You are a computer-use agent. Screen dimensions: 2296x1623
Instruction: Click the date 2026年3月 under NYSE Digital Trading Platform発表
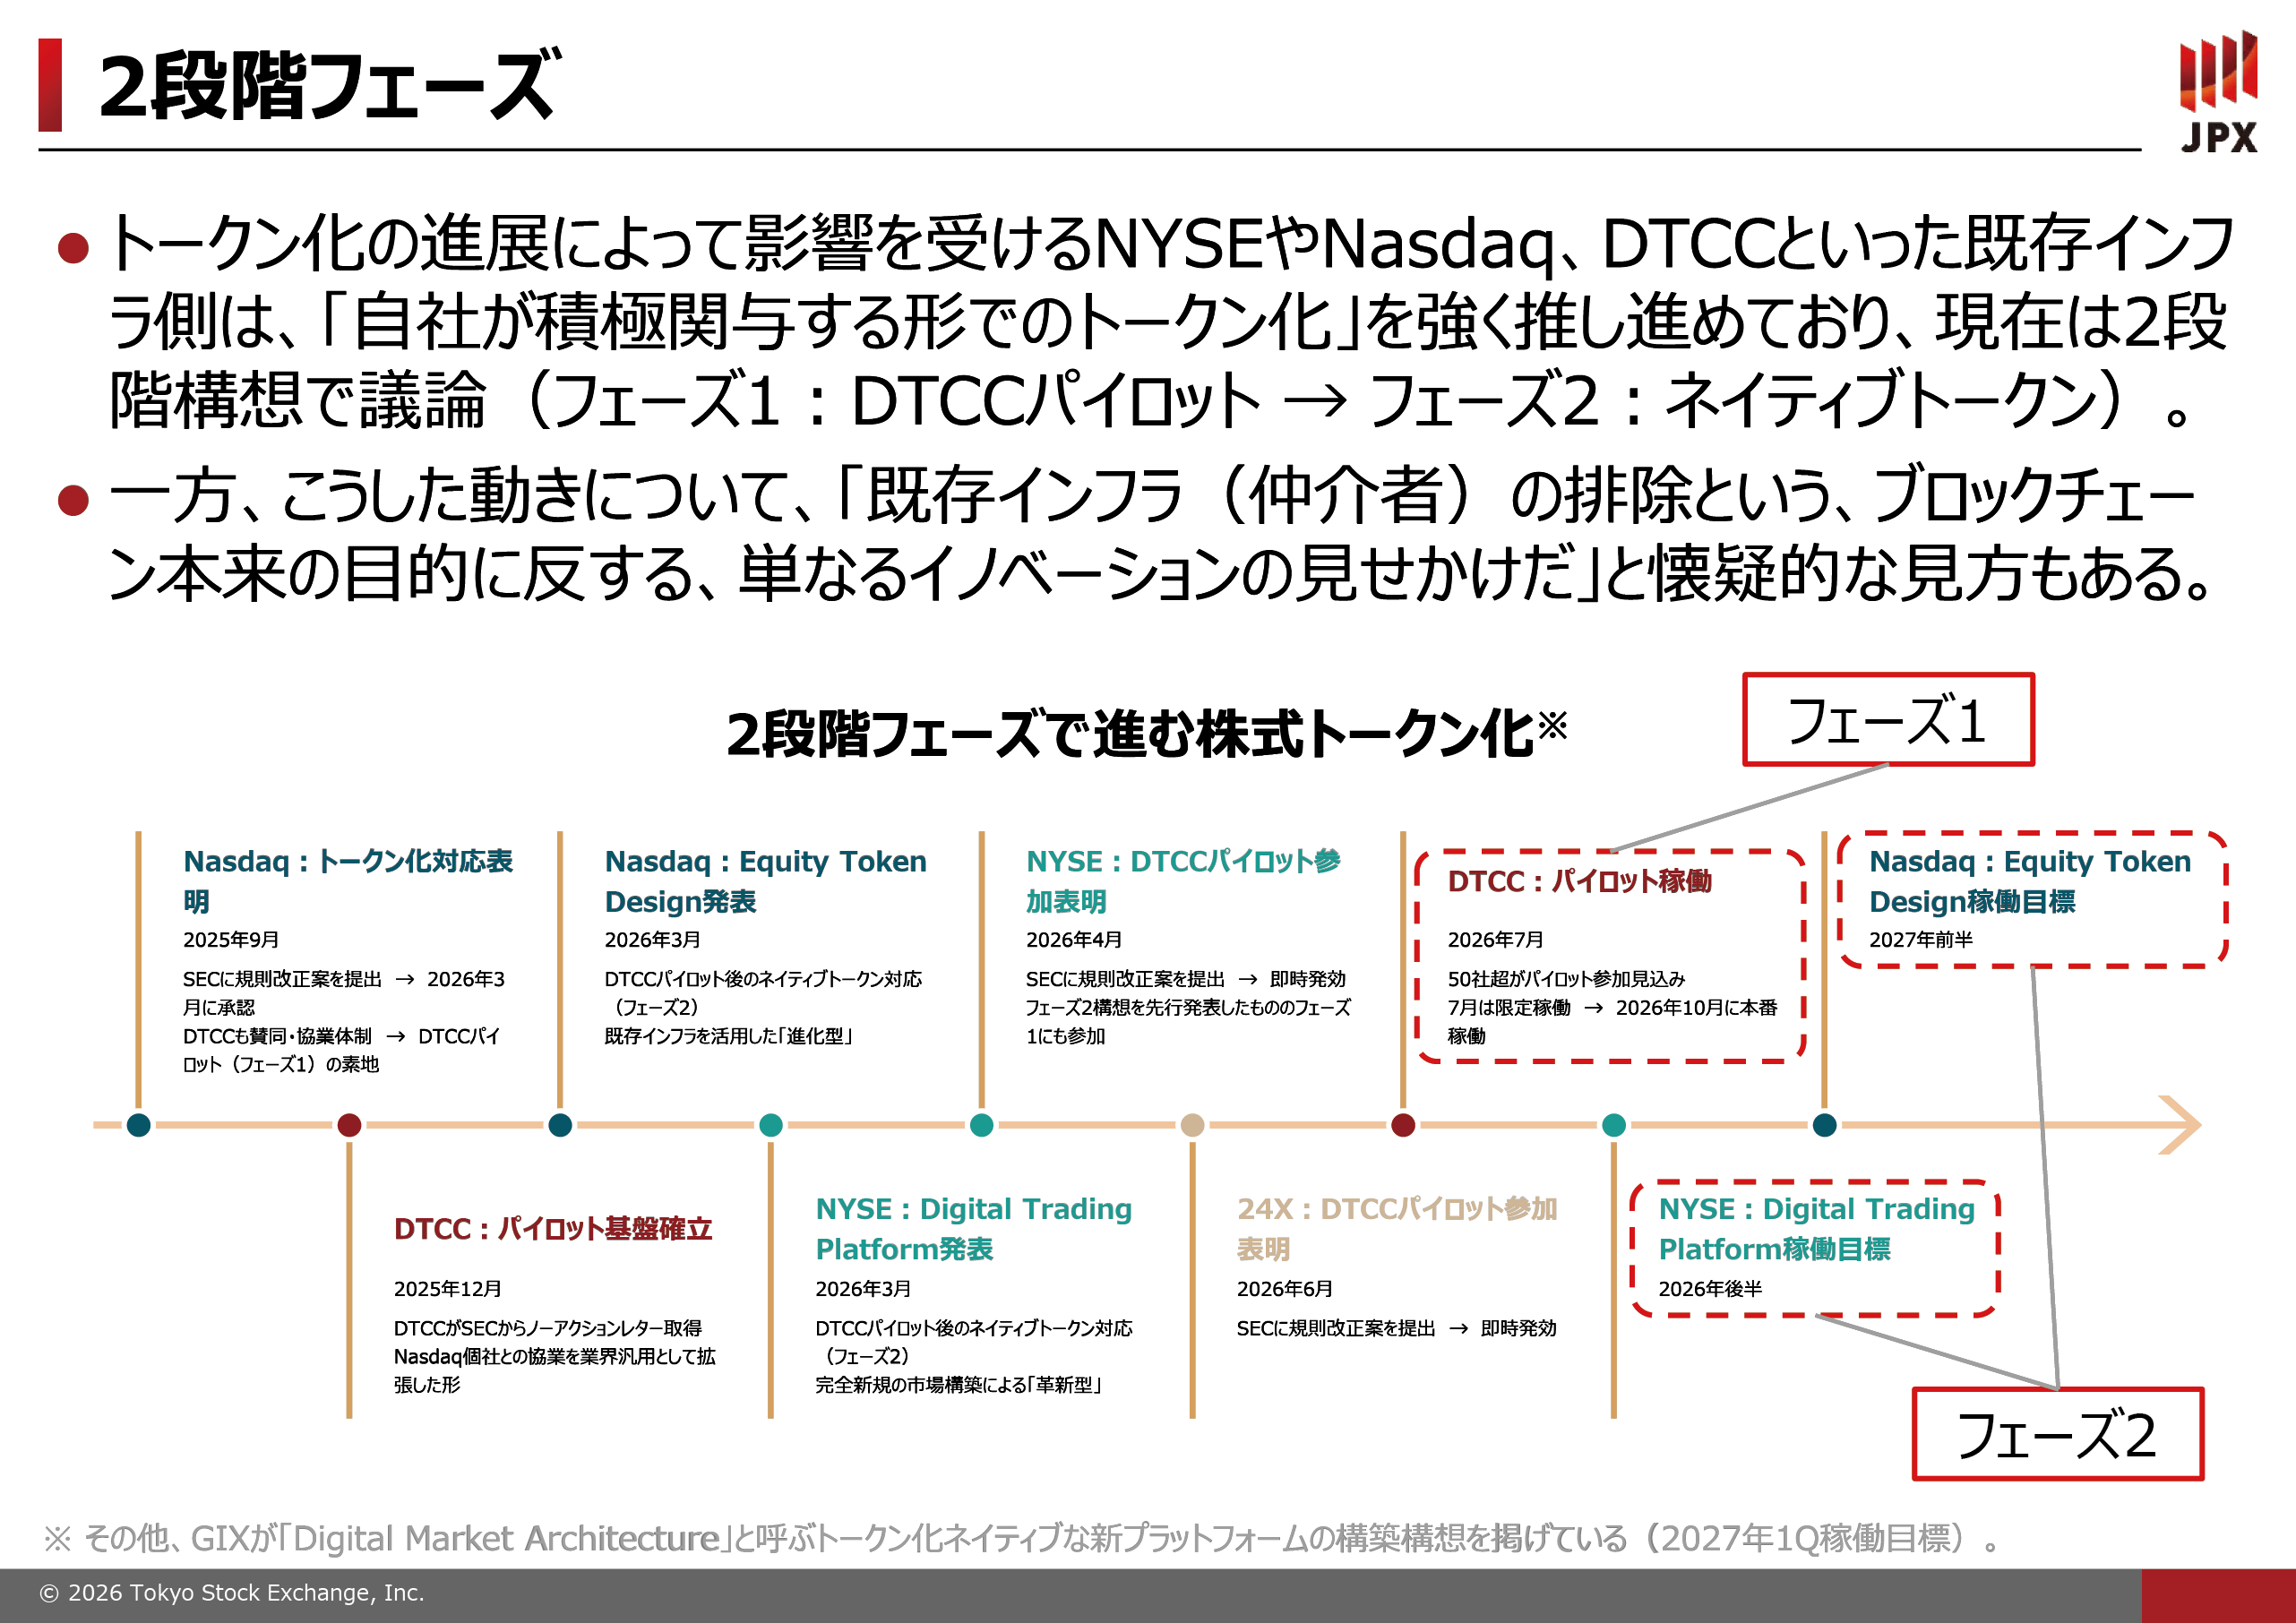(x=863, y=1289)
